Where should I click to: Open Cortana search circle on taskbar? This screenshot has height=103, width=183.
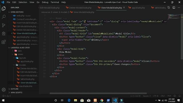(56, 100)
